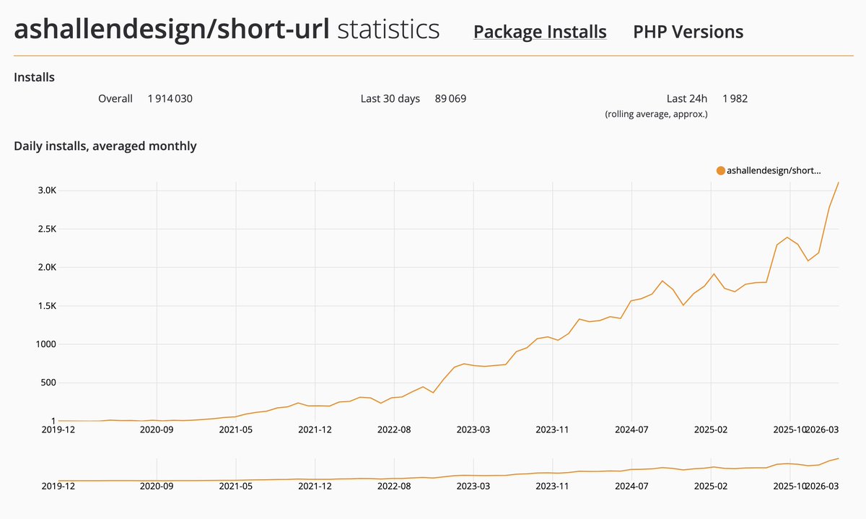Click the 2025-02 label on range selector
Viewport: 866px width, 519px height.
pyautogui.click(x=711, y=487)
